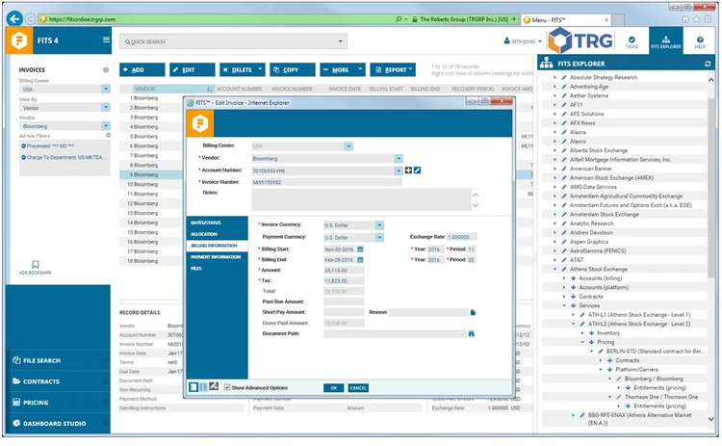
Task: Add new account with plus icon
Action: click(x=408, y=171)
